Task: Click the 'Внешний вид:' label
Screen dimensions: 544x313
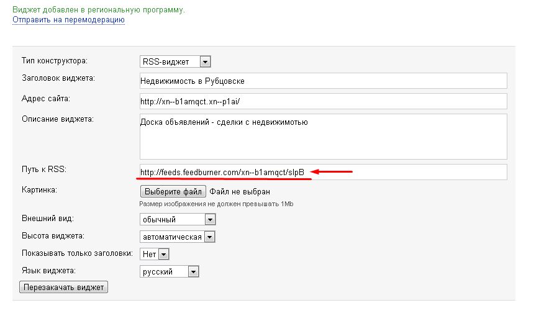Action: pos(48,218)
